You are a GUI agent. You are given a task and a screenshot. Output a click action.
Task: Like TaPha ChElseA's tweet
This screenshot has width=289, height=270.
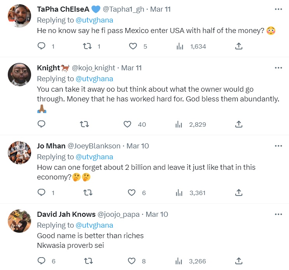(133, 46)
